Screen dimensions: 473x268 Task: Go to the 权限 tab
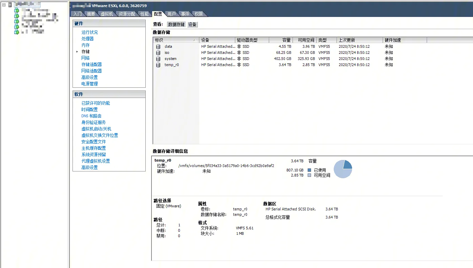(x=199, y=14)
